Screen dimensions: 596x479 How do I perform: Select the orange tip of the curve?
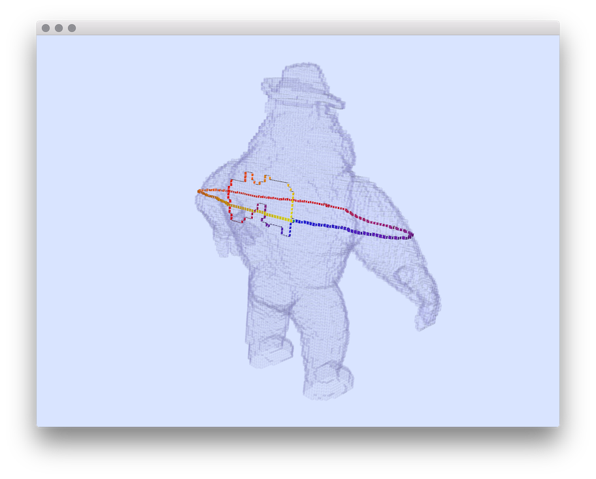pyautogui.click(x=200, y=191)
